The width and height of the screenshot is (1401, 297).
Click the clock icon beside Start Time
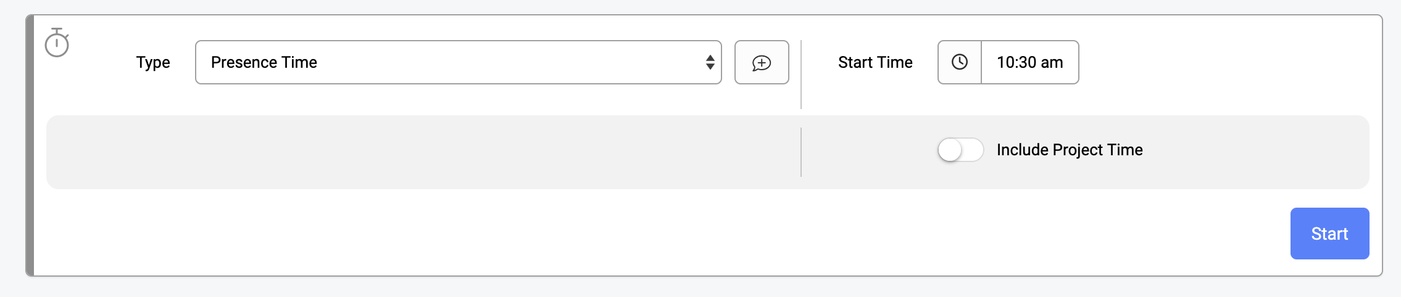click(960, 62)
